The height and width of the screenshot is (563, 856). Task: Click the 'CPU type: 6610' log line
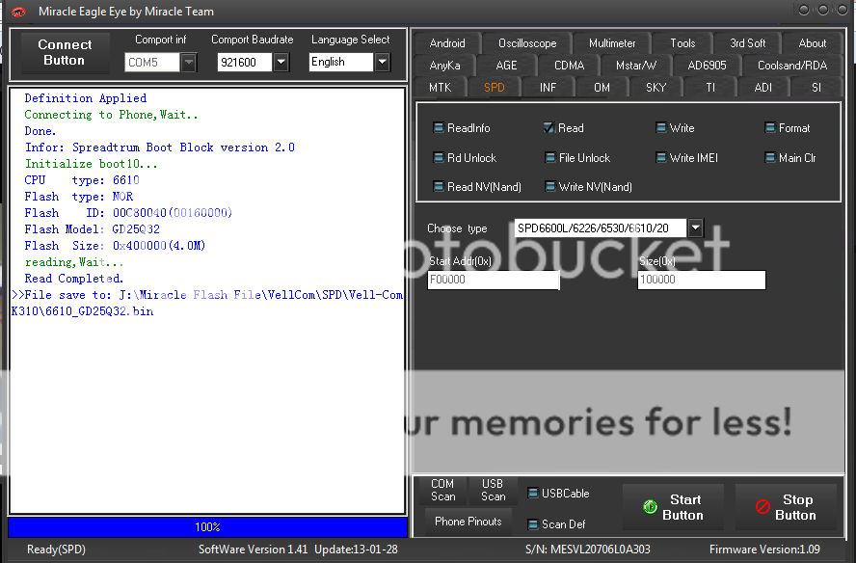tap(82, 180)
